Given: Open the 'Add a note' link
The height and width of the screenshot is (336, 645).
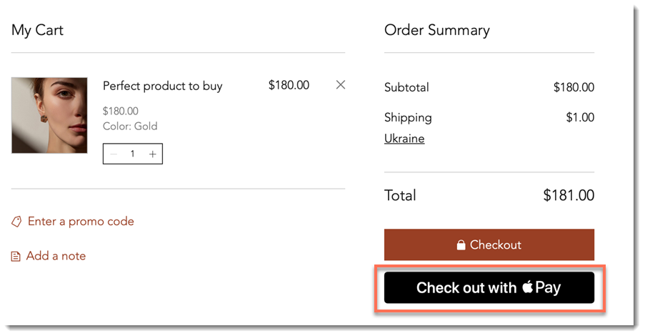Looking at the screenshot, I should pos(56,256).
